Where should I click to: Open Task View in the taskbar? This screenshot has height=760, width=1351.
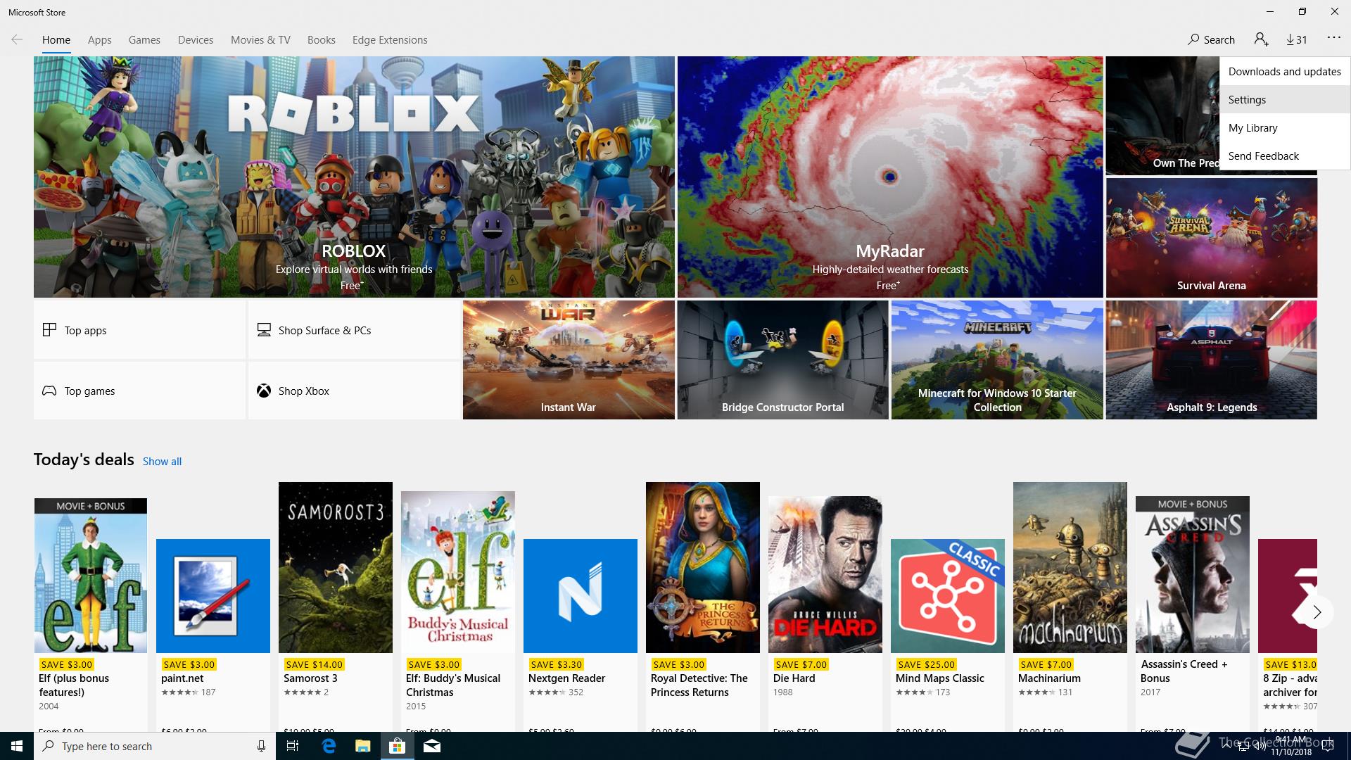tap(293, 746)
